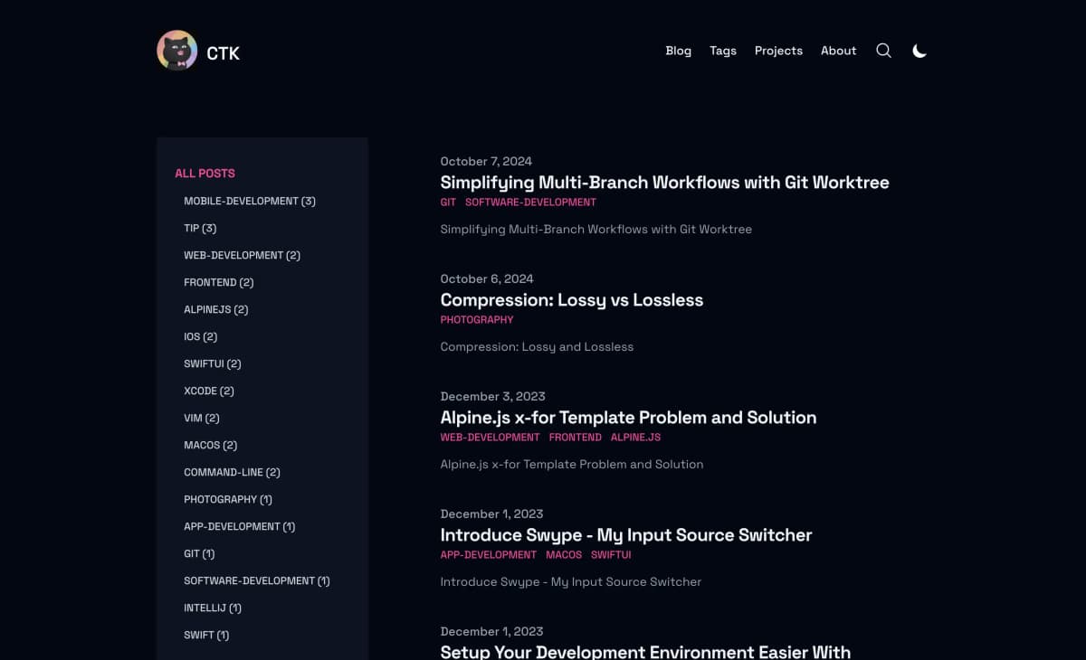
Task: Click the cat avatar logo
Action: point(176,51)
